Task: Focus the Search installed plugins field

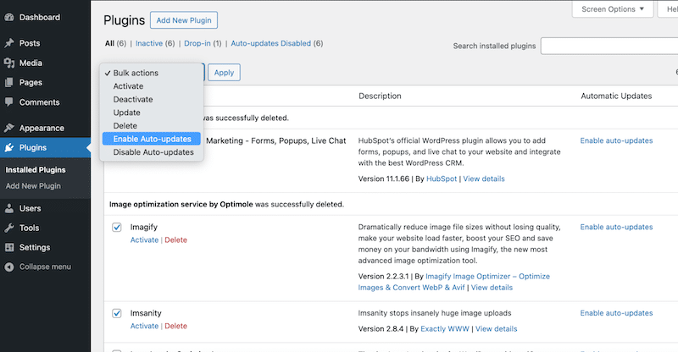Action: coord(609,46)
